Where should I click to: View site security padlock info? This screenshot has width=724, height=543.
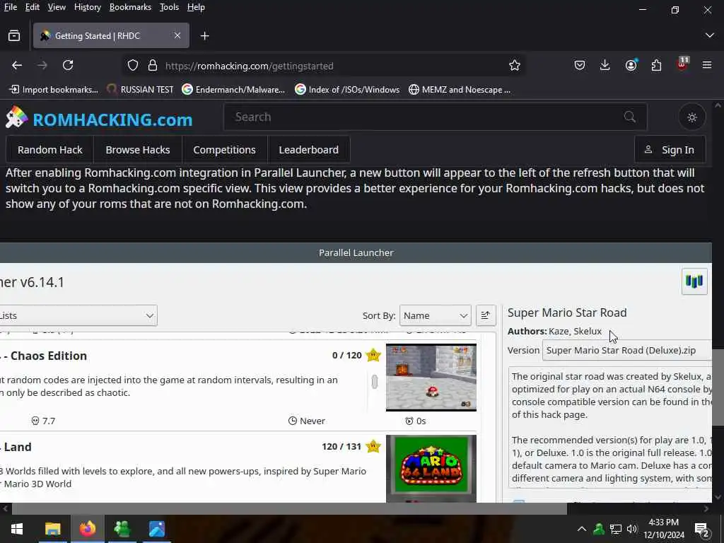153,65
